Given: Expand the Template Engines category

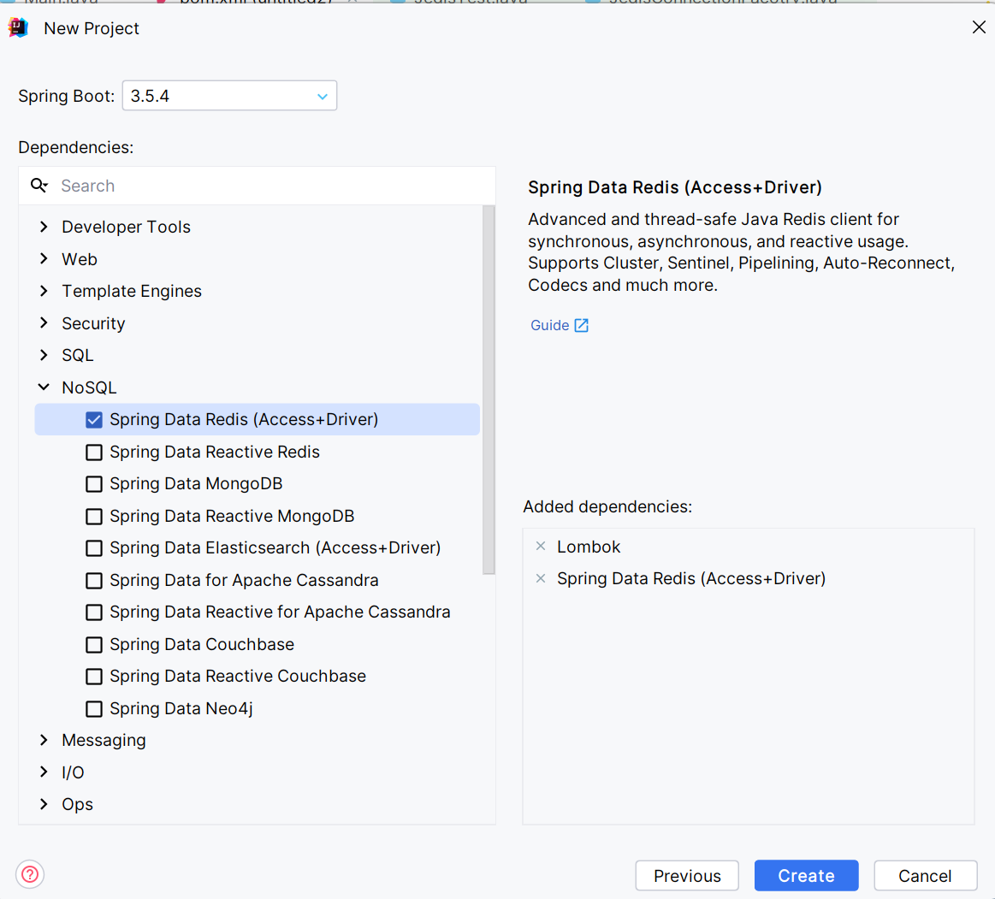Looking at the screenshot, I should [x=44, y=291].
